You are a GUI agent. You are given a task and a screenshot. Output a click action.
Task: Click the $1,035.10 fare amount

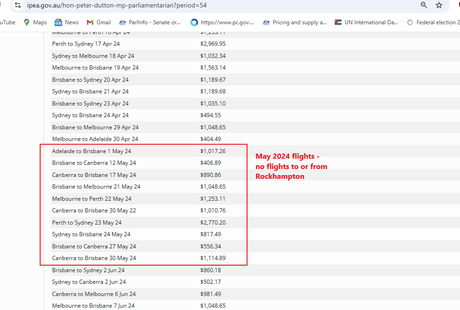point(213,103)
